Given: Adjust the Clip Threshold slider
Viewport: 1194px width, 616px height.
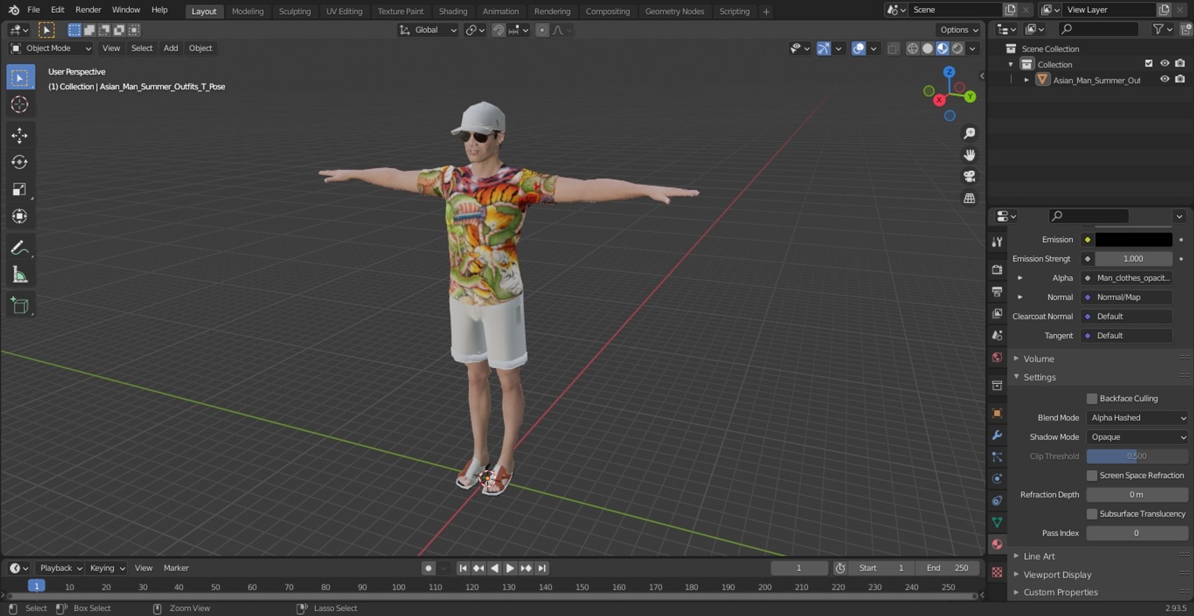Looking at the screenshot, I should click(1137, 456).
